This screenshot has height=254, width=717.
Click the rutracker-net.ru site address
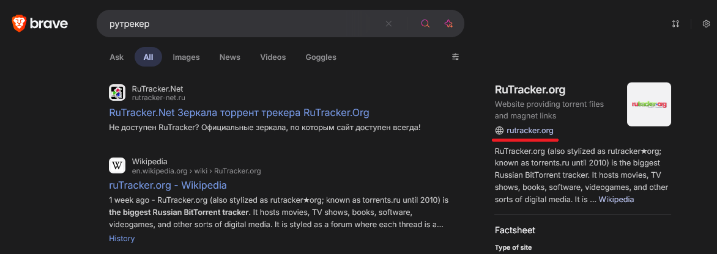point(158,98)
